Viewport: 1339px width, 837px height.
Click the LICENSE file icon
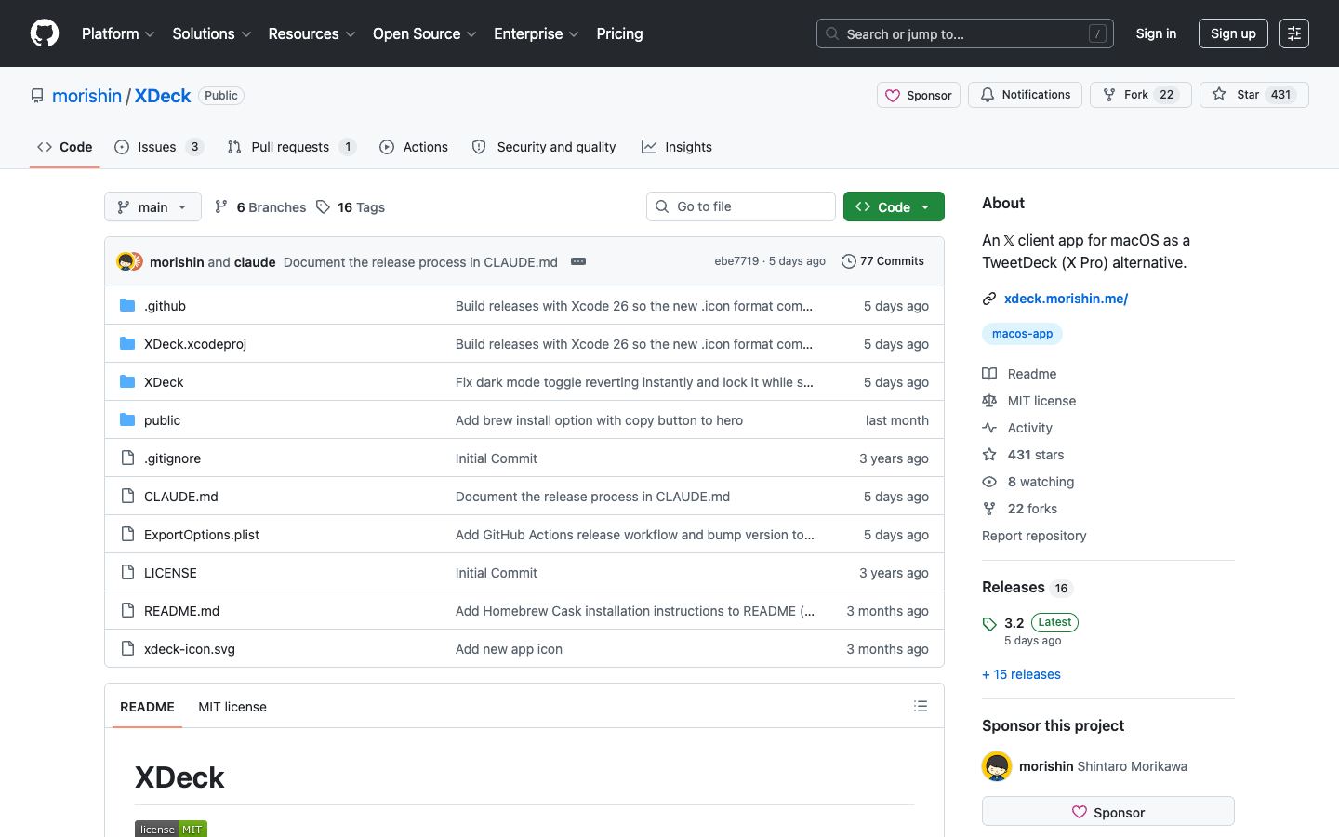(x=127, y=573)
